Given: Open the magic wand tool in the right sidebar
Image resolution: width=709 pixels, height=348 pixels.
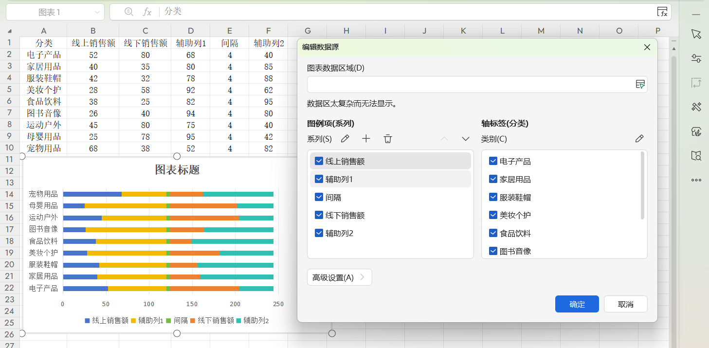Looking at the screenshot, I should pos(696,107).
